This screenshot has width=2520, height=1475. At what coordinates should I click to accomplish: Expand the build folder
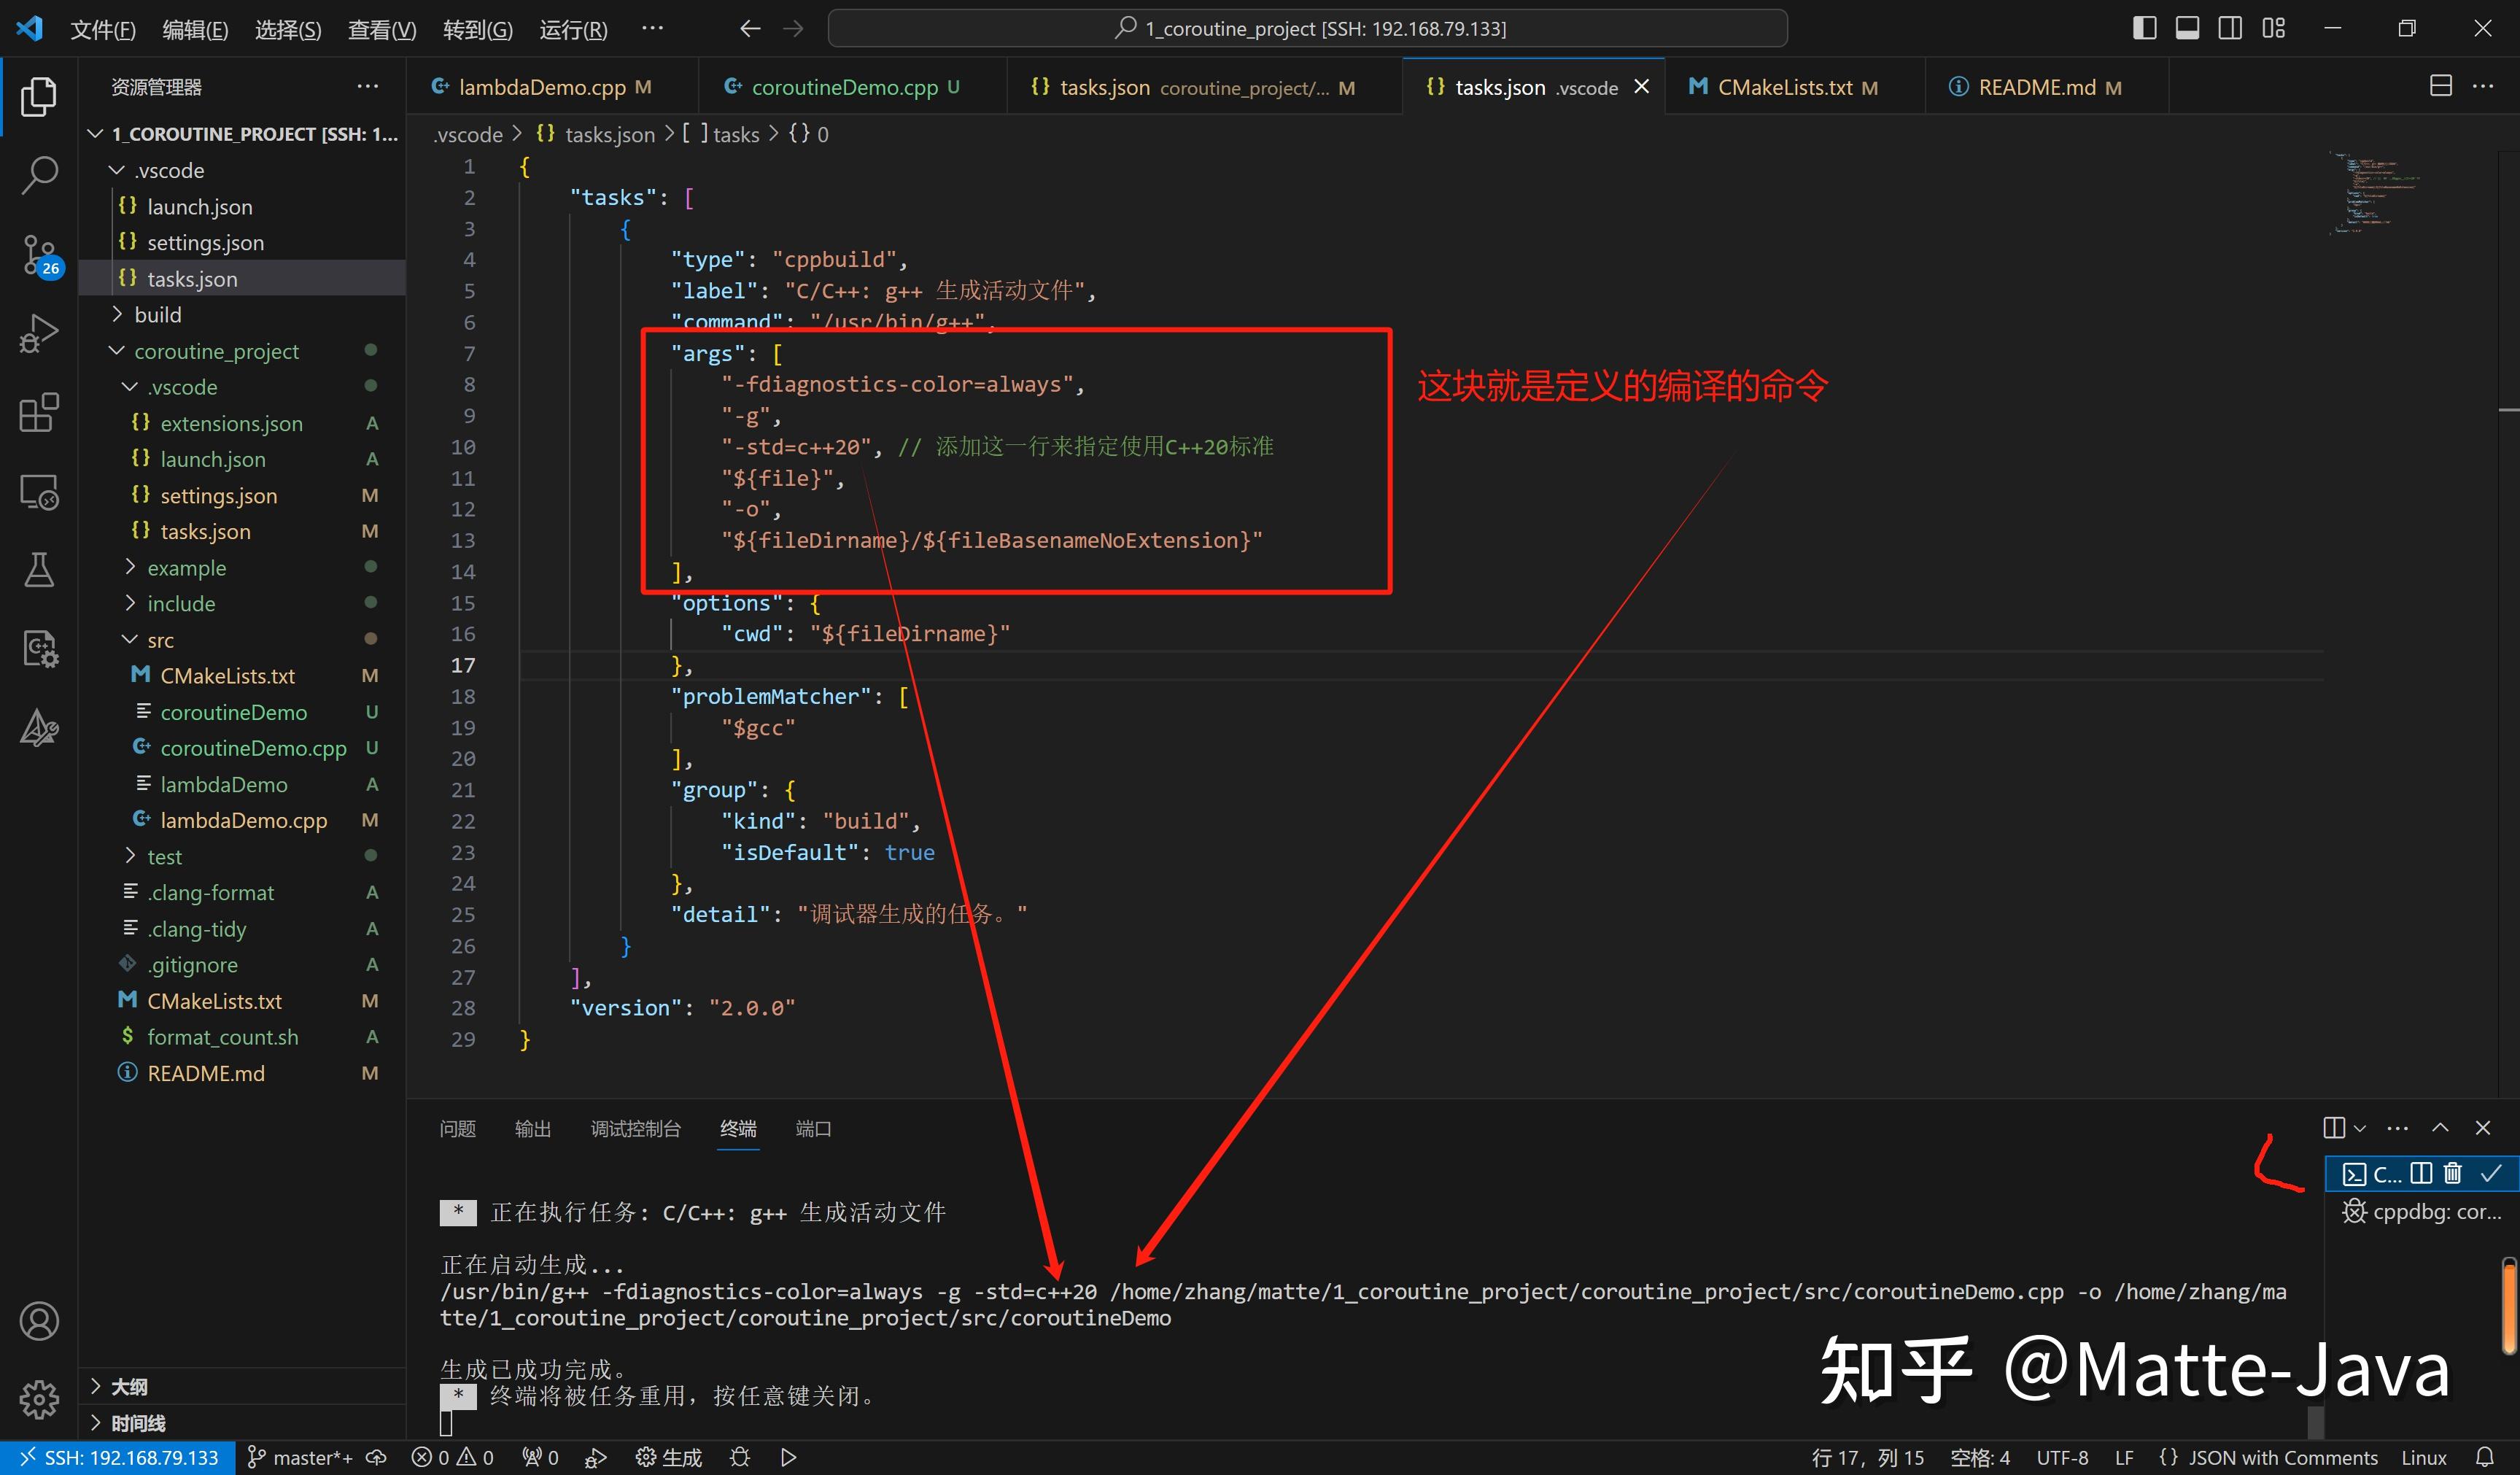tap(157, 314)
